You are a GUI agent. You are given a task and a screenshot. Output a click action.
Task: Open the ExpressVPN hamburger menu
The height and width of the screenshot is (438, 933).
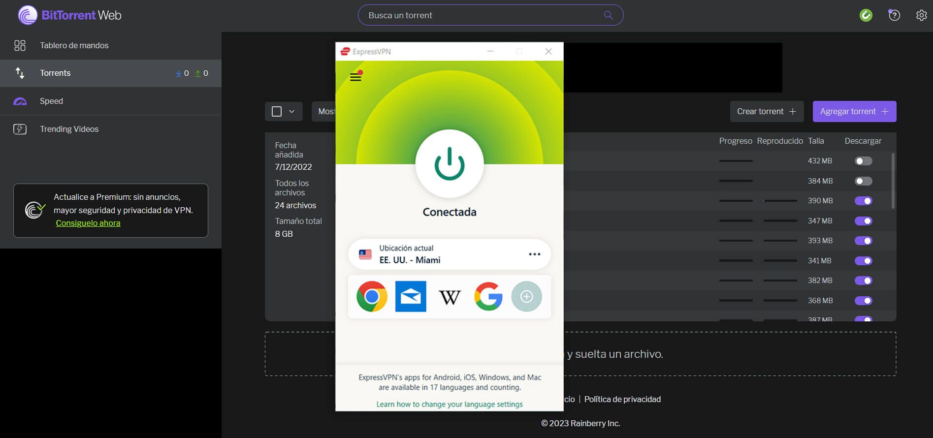[x=355, y=77]
